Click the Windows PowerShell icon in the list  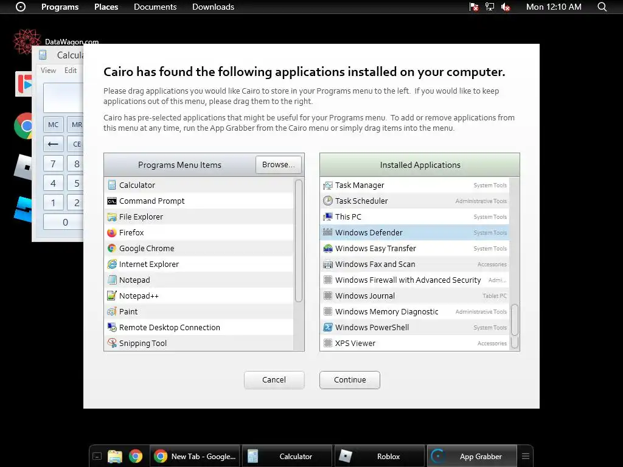click(328, 327)
